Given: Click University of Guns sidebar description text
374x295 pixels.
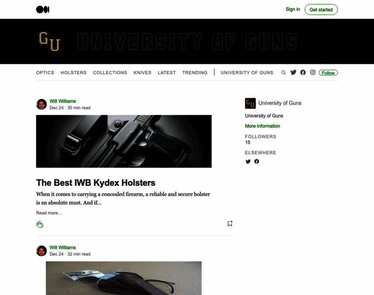Looking at the screenshot, I should tap(264, 116).
